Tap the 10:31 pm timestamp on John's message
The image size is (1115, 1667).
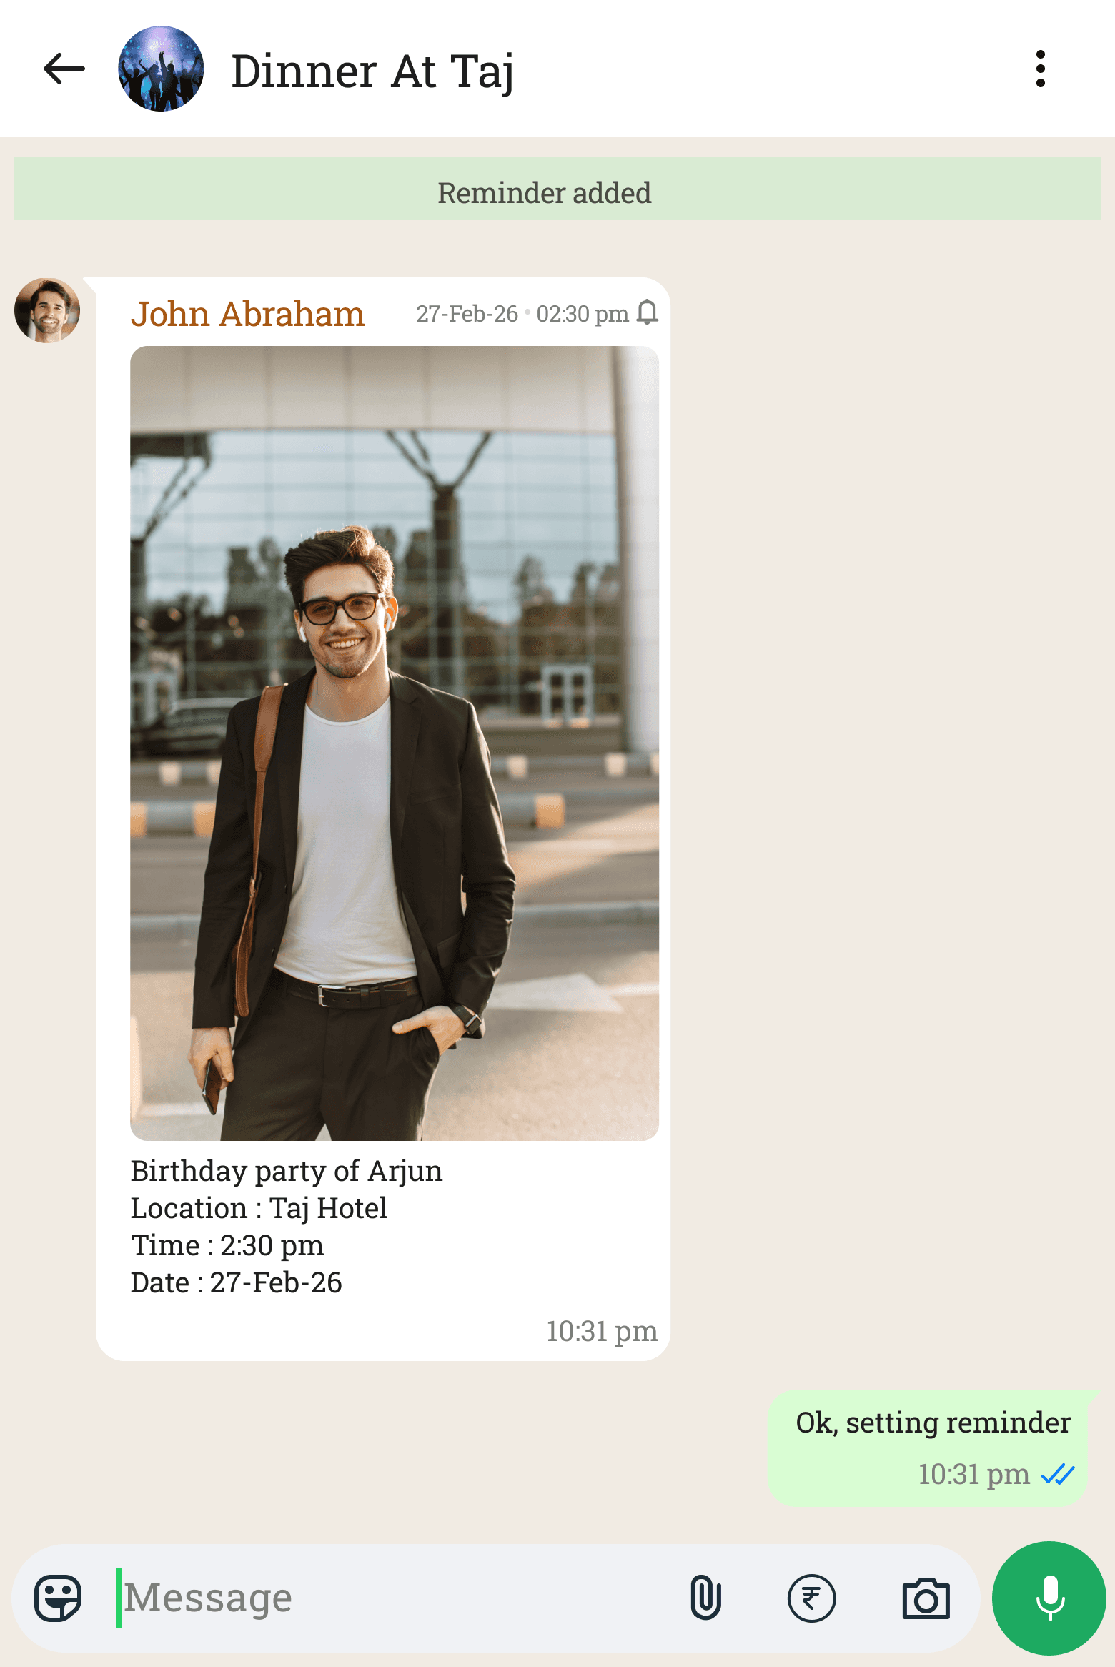(602, 1331)
